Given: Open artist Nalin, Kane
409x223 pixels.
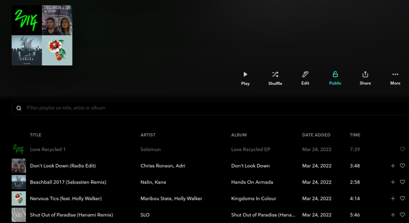Looking at the screenshot, I should pyautogui.click(x=153, y=182).
